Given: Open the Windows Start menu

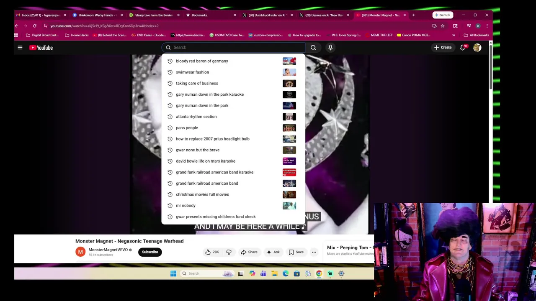Looking at the screenshot, I should pos(173,274).
